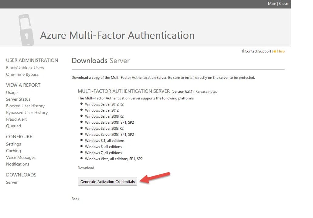The height and width of the screenshot is (218, 313).
Task: Click the CONFIGURE heading
Action: 19,137
